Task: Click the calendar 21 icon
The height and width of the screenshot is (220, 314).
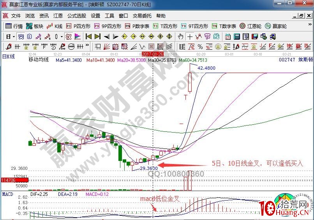Action: (228, 37)
